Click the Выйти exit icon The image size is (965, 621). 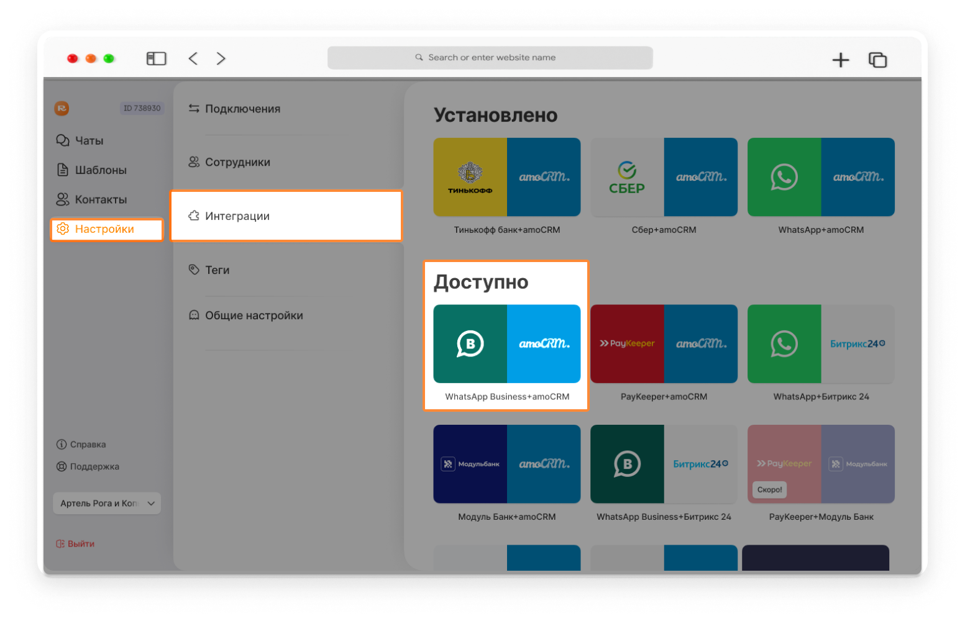[60, 543]
